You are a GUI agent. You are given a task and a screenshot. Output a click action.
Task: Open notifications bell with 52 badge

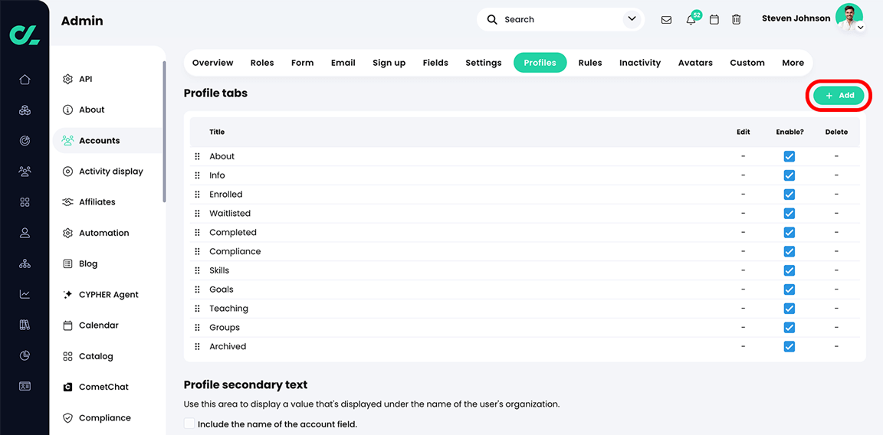click(x=691, y=20)
